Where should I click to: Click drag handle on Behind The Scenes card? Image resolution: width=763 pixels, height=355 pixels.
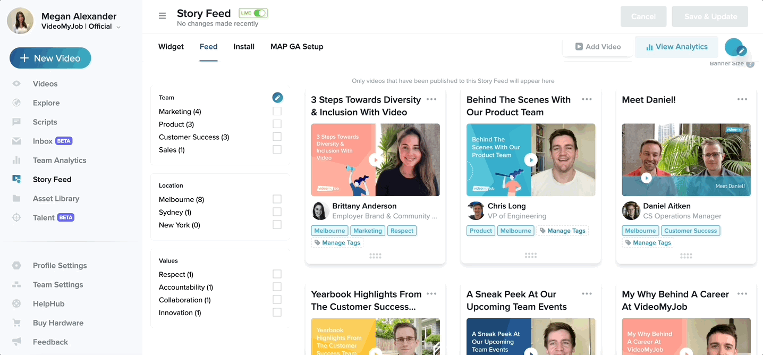coord(531,256)
